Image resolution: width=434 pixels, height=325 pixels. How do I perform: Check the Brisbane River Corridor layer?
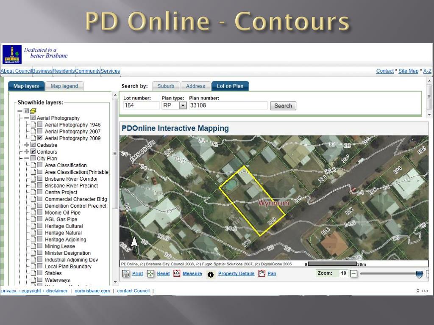[x=40, y=178]
